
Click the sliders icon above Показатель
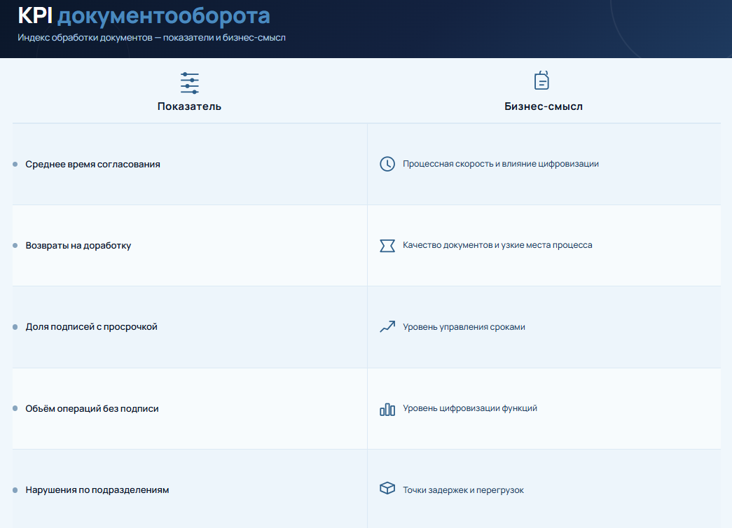click(190, 83)
